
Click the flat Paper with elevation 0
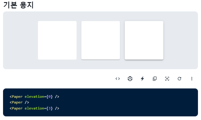[x=57, y=40]
